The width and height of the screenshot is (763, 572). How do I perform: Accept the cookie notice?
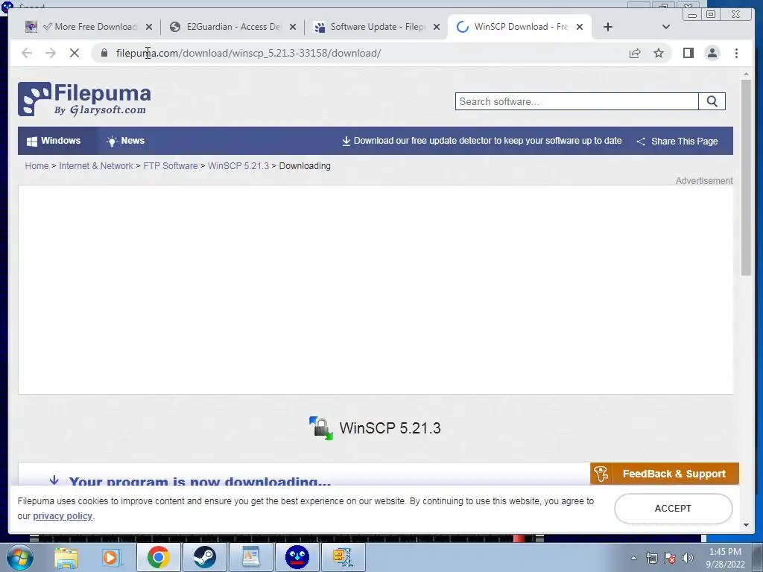(x=673, y=508)
